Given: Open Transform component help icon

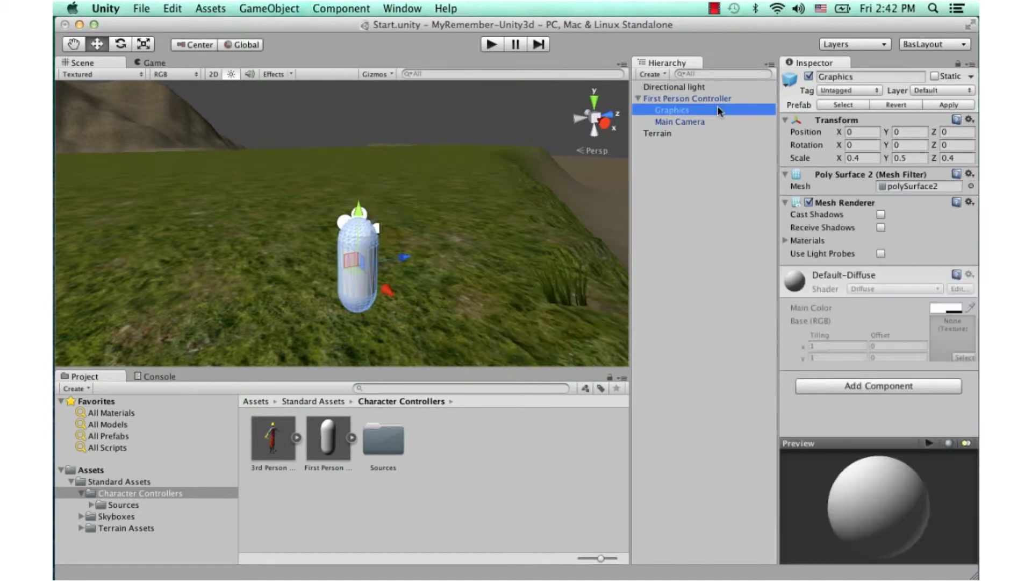Looking at the screenshot, I should tap(956, 119).
